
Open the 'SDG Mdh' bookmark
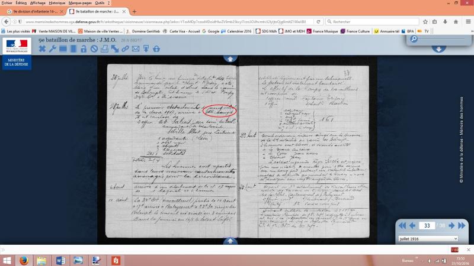(266, 31)
